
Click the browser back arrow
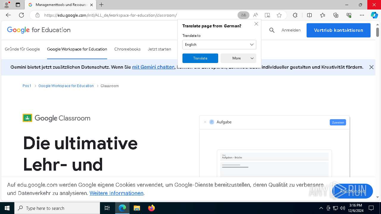8,15
